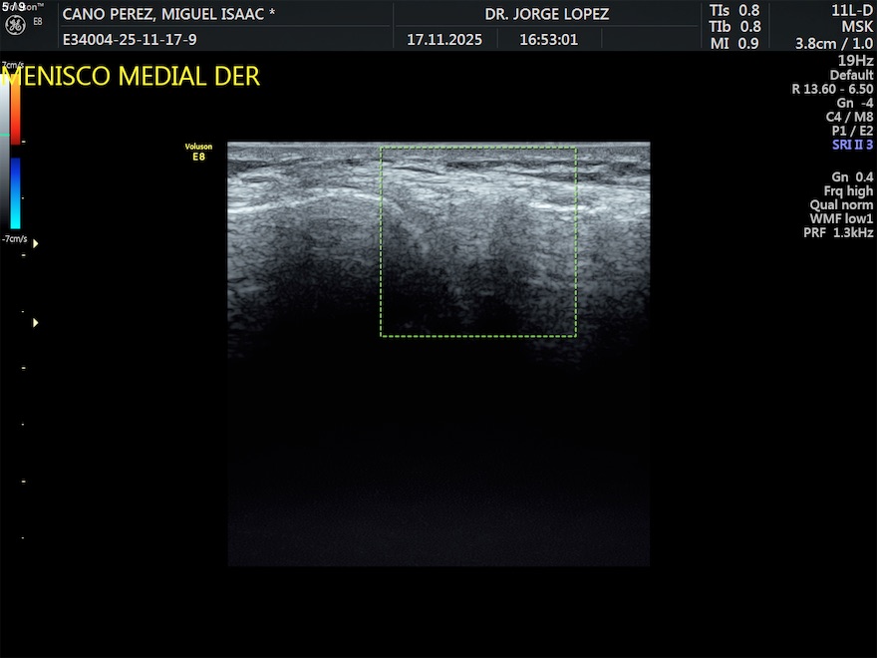This screenshot has width=877, height=658.
Task: Click the time display 16:53:01
Action: [548, 41]
